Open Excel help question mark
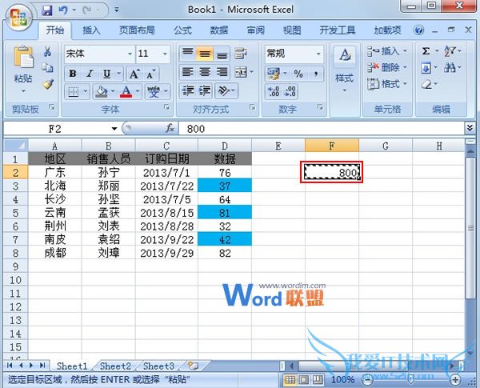The image size is (480, 388). click(x=418, y=30)
